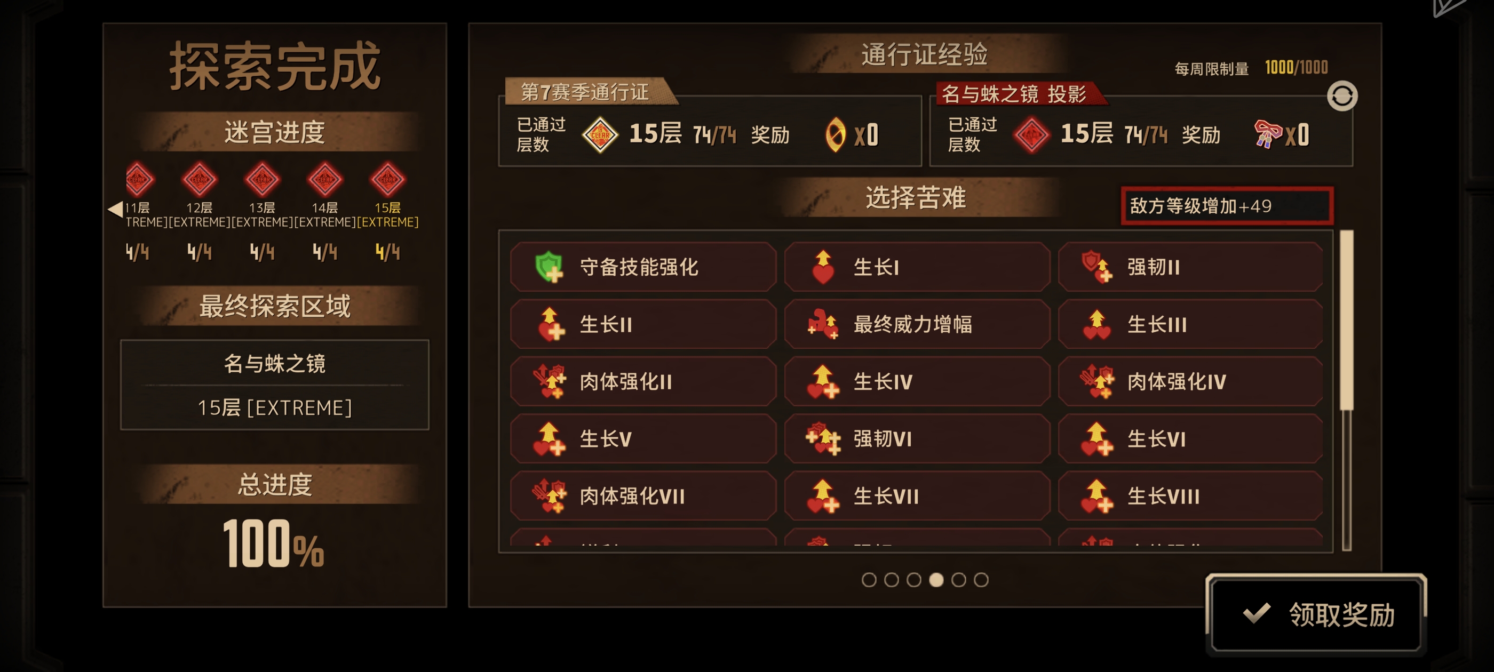Click the 名与蛛之镜 15层 EXTREME box

point(274,385)
